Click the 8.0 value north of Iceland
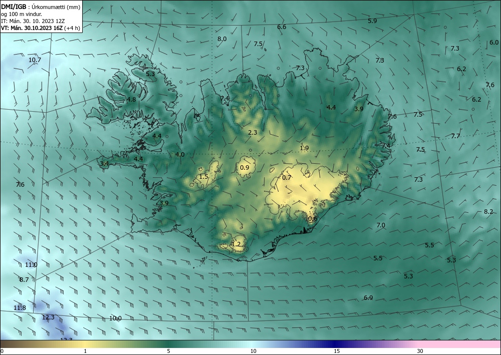The width and height of the screenshot is (501, 355). click(222, 39)
